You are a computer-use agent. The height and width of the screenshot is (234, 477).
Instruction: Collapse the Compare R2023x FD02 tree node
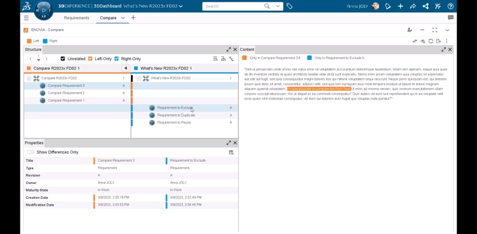[x=29, y=78]
